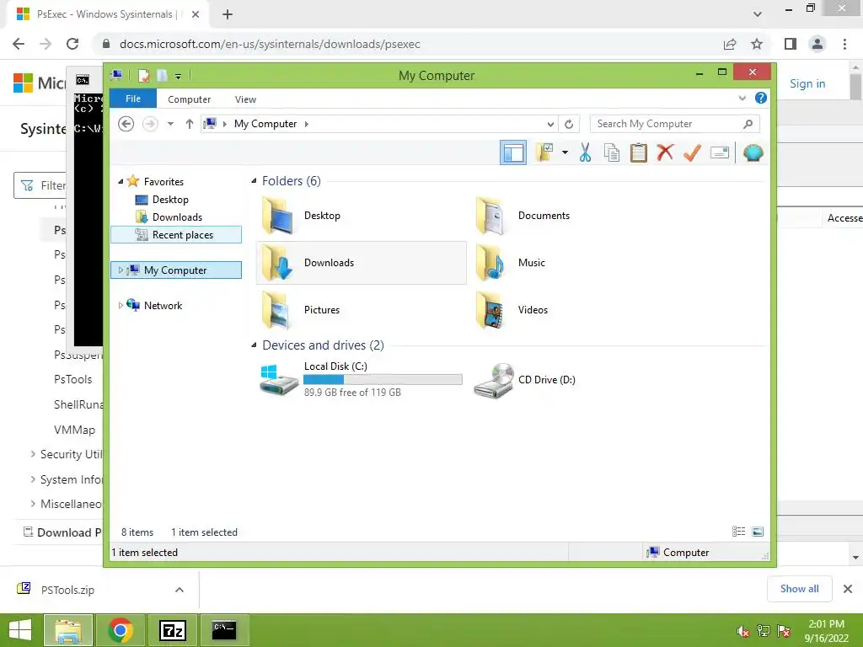
Task: Expand the My Computer tree node
Action: pyautogui.click(x=121, y=270)
